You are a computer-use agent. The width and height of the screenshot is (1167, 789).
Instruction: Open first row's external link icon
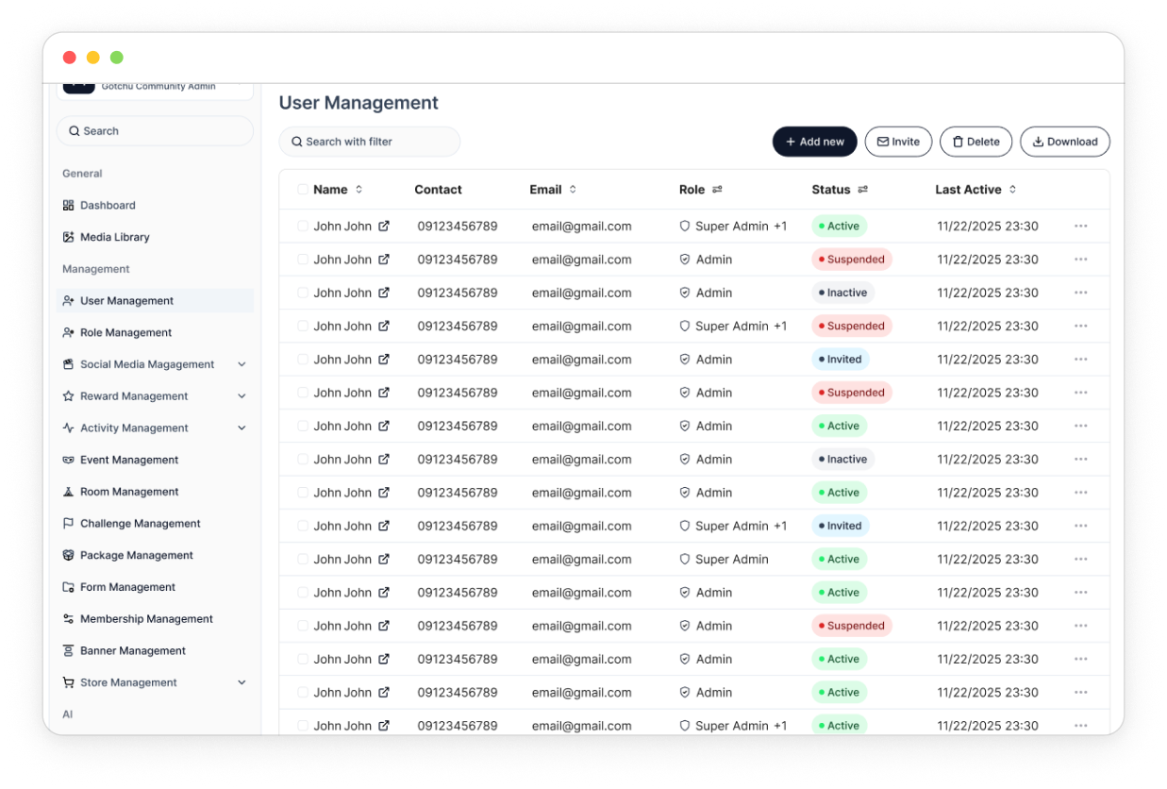click(x=384, y=227)
